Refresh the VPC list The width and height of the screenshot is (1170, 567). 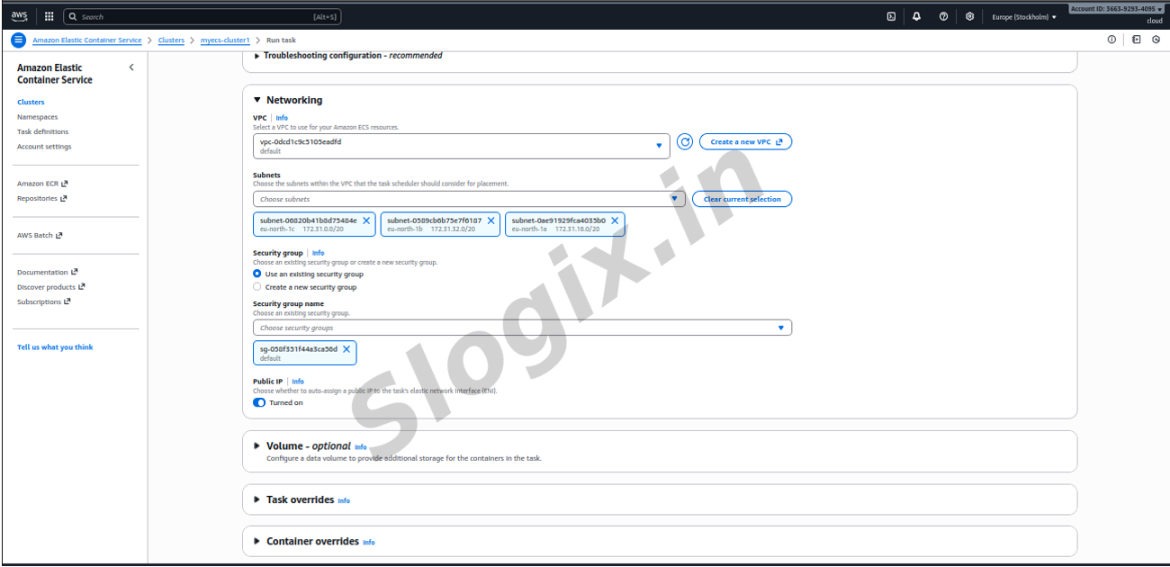point(685,142)
